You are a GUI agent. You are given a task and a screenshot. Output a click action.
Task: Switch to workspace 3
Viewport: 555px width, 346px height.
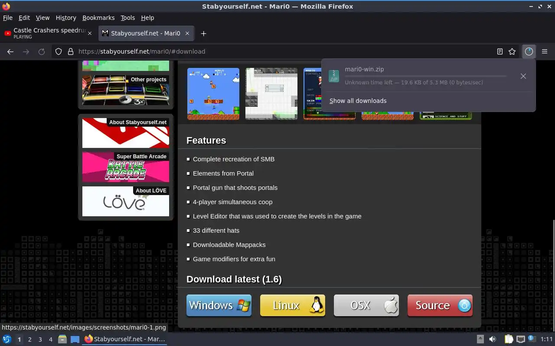[x=40, y=340]
